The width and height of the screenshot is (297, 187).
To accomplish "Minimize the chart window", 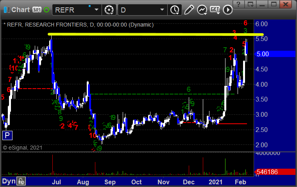I will (262, 4).
